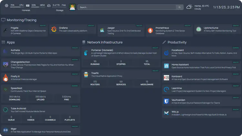Image resolution: width=242 pixels, height=136 pixels.
Task: Collapse the Network Infrastructure section
Action: 105,42
